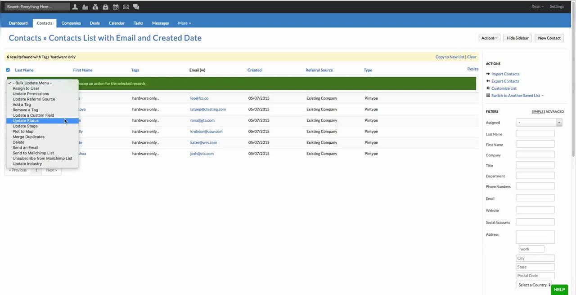Click the Company filter input field
Viewport: 576px width, 295px height.
(x=535, y=155)
